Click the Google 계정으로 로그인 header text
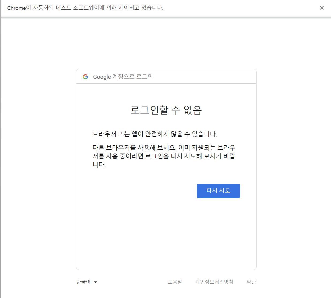This screenshot has width=331, height=298. [x=123, y=77]
